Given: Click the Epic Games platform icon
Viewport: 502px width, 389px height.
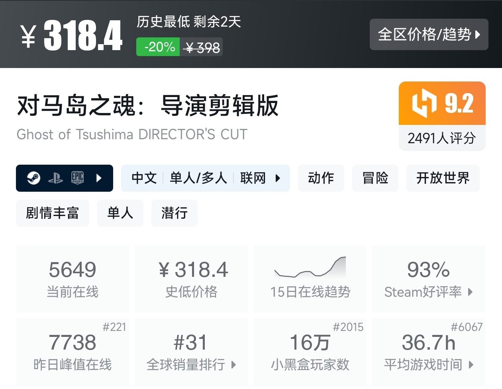Looking at the screenshot, I should point(77,178).
